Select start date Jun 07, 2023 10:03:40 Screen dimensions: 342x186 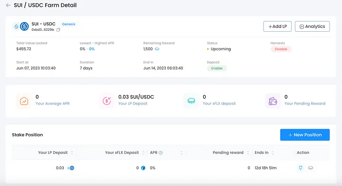(36, 68)
